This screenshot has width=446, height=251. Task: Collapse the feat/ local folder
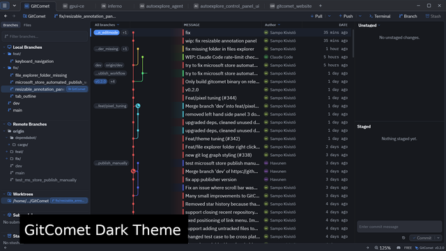4,54
